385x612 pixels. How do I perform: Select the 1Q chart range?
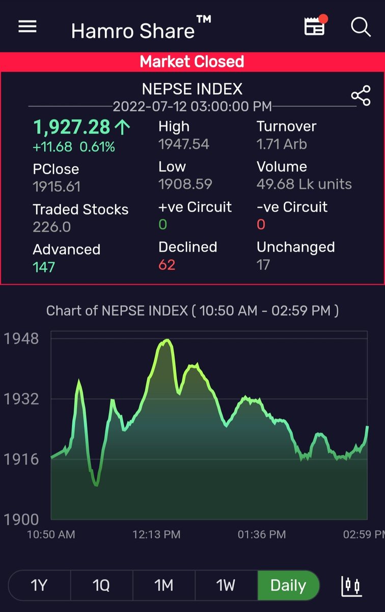coord(101,585)
